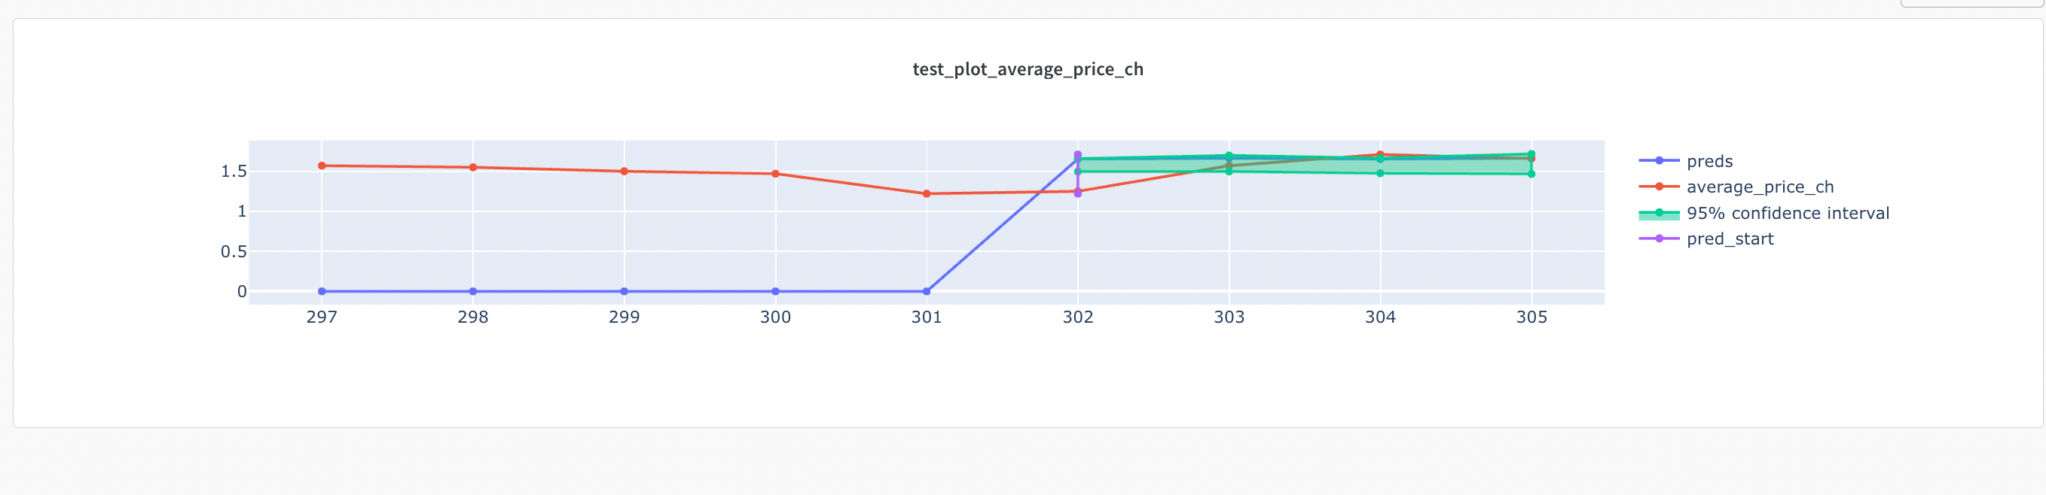
Task: Click the blue preds legend line marker
Action: click(1658, 161)
